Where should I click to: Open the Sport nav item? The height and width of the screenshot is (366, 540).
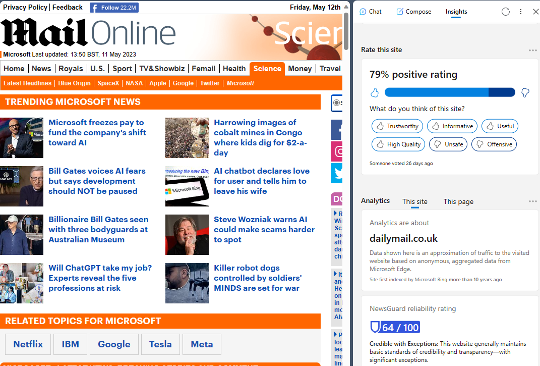click(122, 69)
